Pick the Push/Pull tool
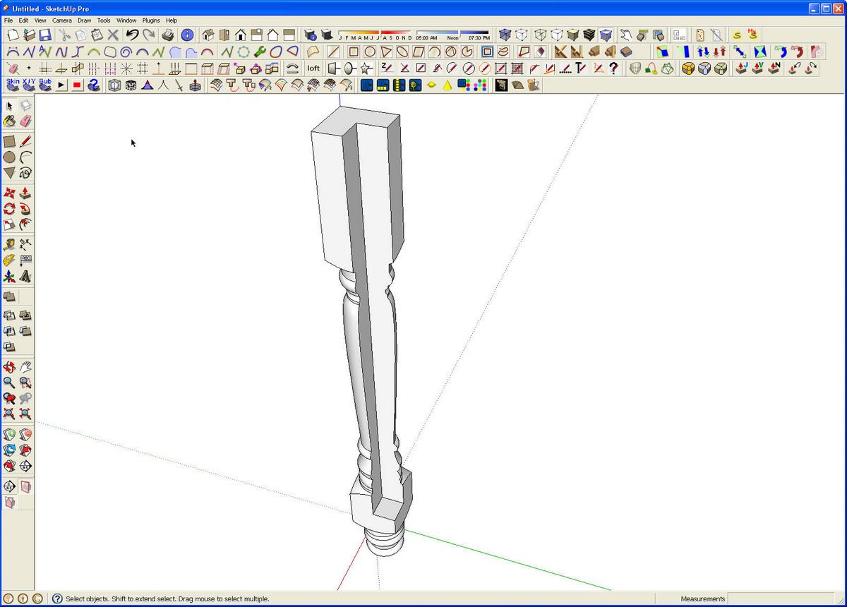847x607 pixels. point(25,192)
